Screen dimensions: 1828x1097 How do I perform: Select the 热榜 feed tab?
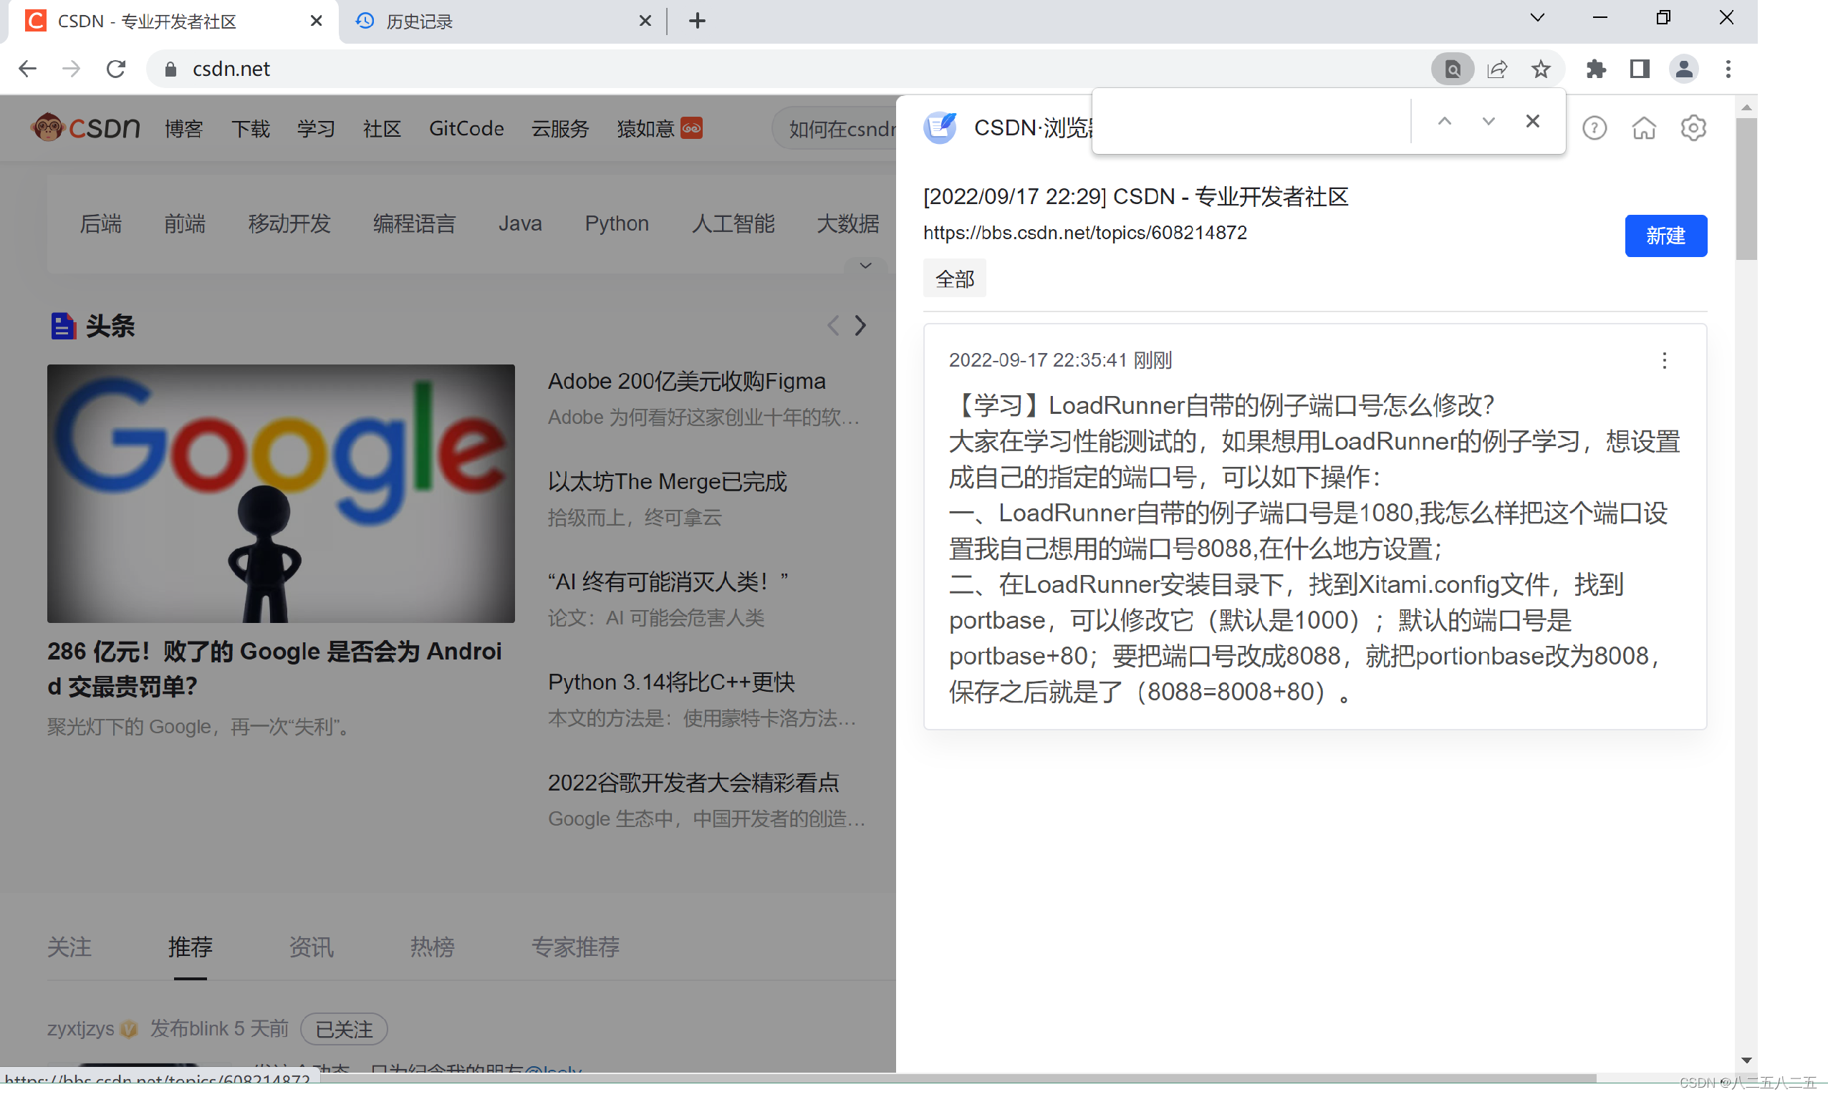click(x=432, y=947)
